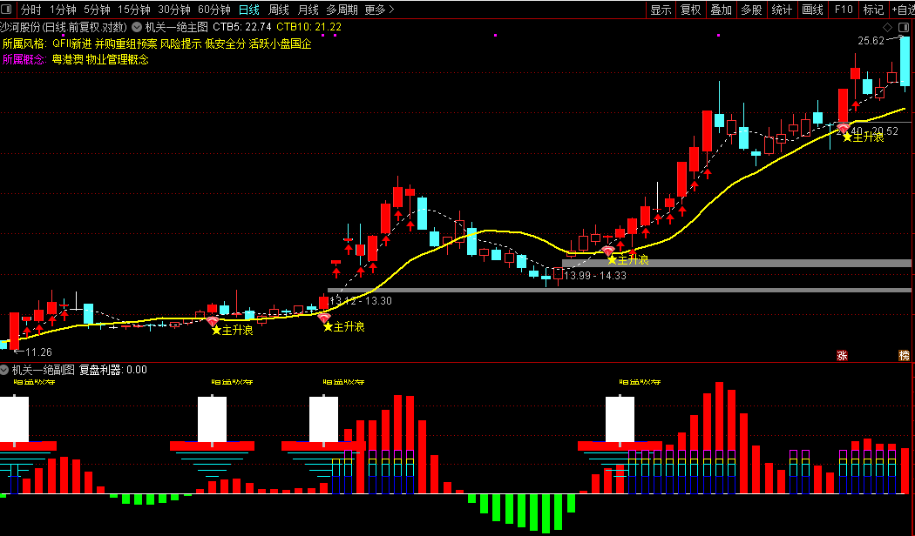Click the QFII新进 style tag

pos(72,44)
